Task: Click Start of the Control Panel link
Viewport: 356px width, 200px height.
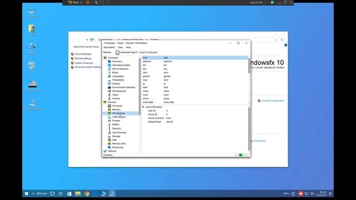Action: coord(86,47)
